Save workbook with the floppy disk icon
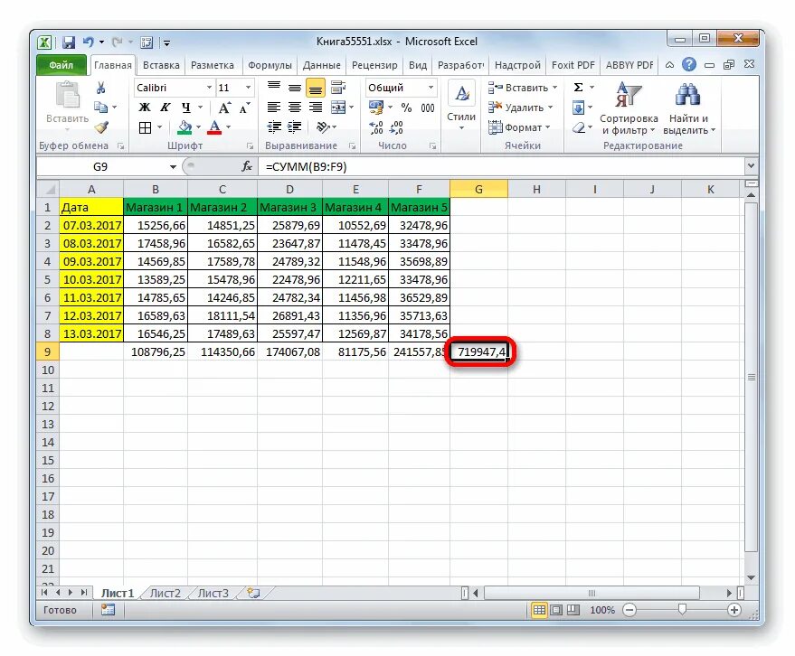The image size is (795, 656). pyautogui.click(x=69, y=42)
